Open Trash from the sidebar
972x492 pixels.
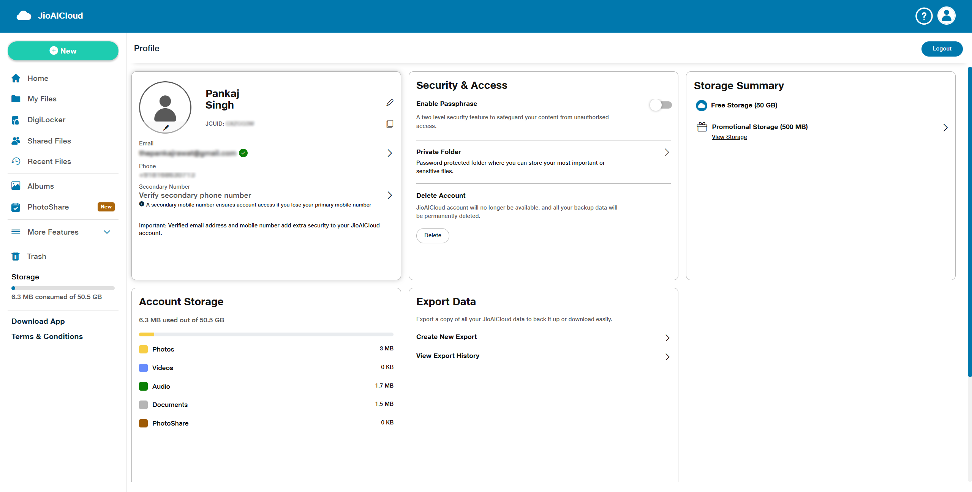click(x=36, y=256)
